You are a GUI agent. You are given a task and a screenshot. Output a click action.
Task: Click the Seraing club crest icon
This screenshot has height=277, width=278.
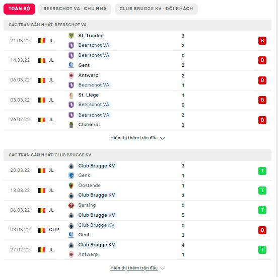(71, 205)
